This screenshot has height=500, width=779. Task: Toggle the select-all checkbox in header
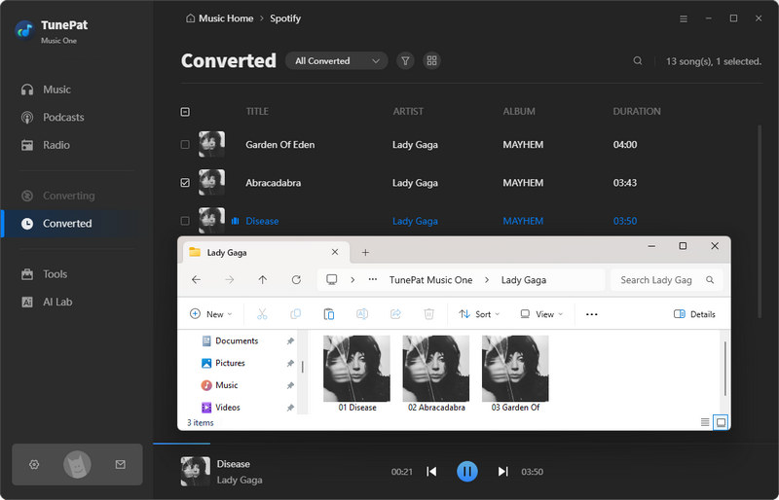[x=186, y=112]
